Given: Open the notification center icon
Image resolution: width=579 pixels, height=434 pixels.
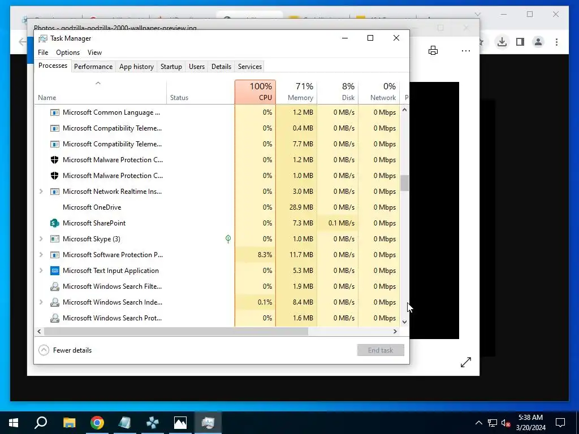Looking at the screenshot, I should click(x=560, y=423).
